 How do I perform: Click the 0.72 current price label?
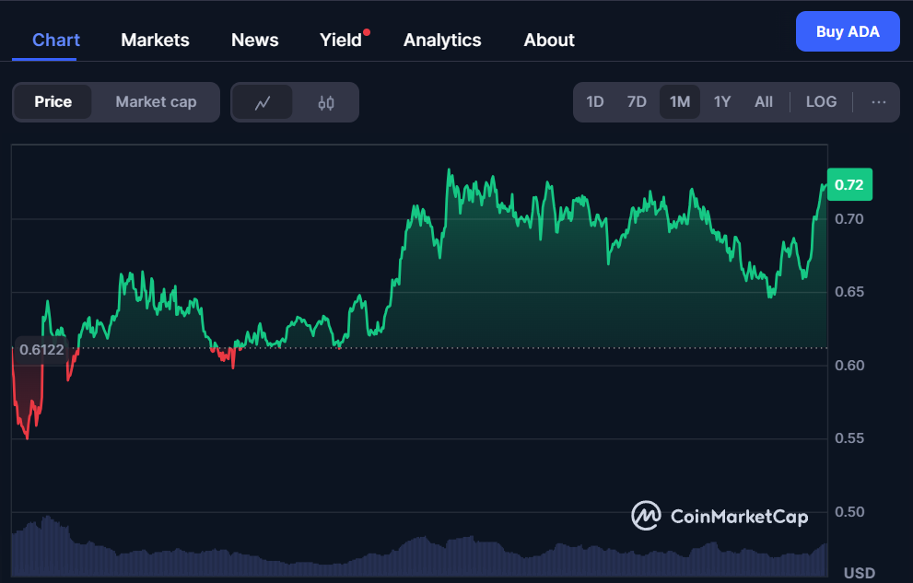(x=849, y=184)
